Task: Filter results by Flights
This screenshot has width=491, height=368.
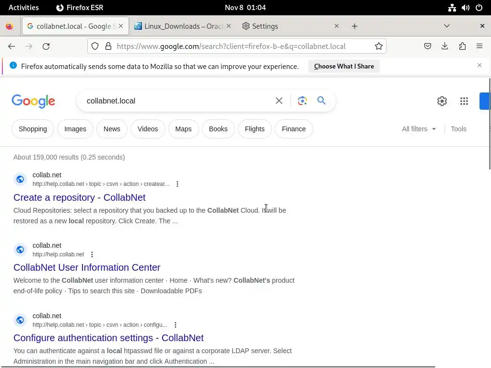Action: (255, 129)
